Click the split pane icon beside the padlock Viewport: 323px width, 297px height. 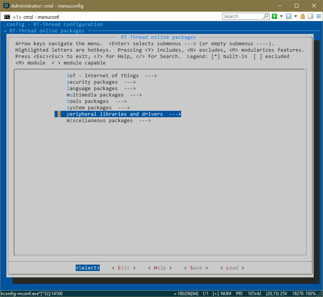[310, 16]
